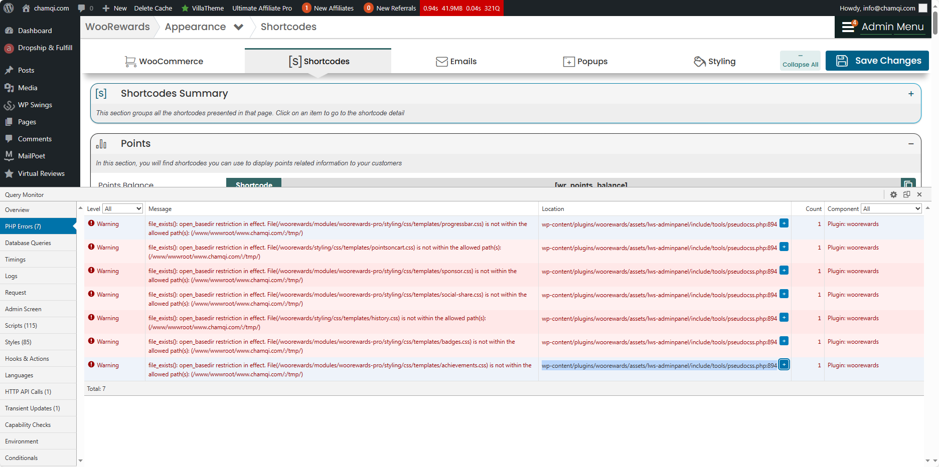Open Admin Screen panel
This screenshot has width=939, height=467.
click(x=38, y=309)
